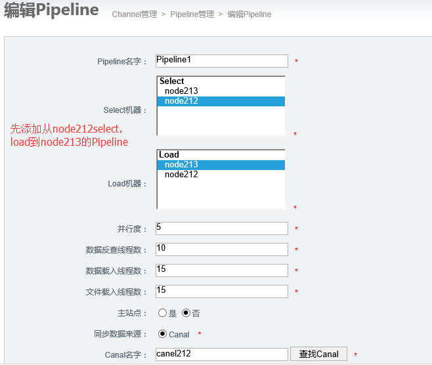Click into 数据载入线程数 field
Screen dimensions: 432x365
(222, 270)
